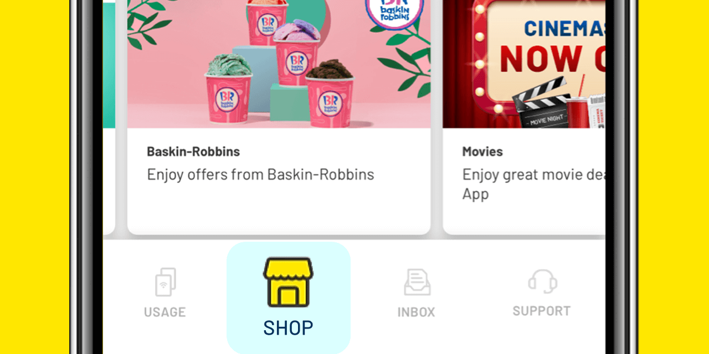Click the Baskin-Robbins round logo badge
The image size is (709, 354).
[x=394, y=10]
